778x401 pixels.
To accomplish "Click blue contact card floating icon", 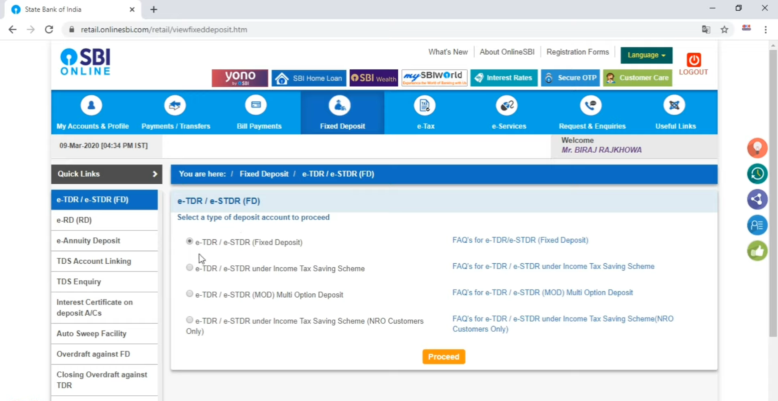I will click(757, 225).
